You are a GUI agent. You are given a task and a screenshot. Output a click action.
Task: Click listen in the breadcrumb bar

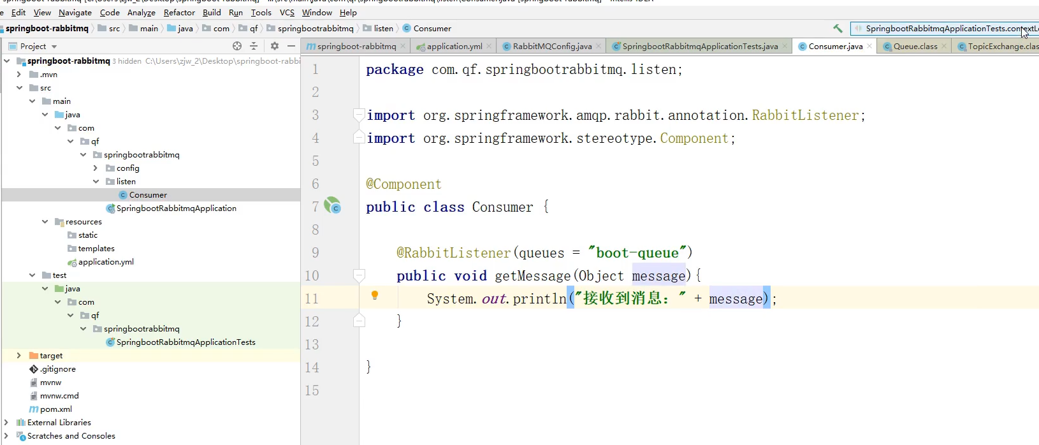click(383, 29)
